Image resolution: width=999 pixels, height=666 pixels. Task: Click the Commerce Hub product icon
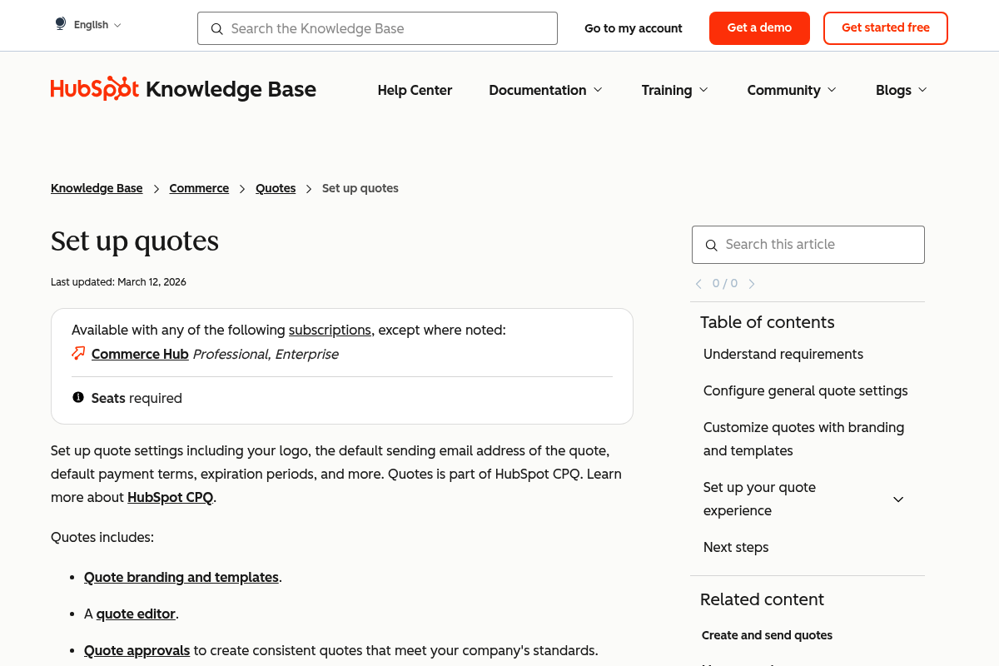pos(77,353)
